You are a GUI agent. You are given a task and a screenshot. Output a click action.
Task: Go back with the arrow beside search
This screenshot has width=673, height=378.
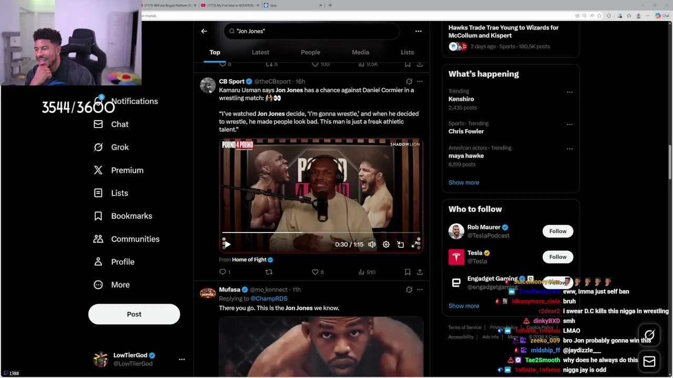click(x=204, y=31)
